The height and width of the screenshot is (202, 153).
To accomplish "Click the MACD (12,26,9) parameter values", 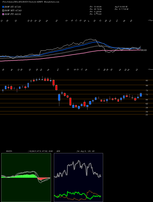I will point(40,151).
